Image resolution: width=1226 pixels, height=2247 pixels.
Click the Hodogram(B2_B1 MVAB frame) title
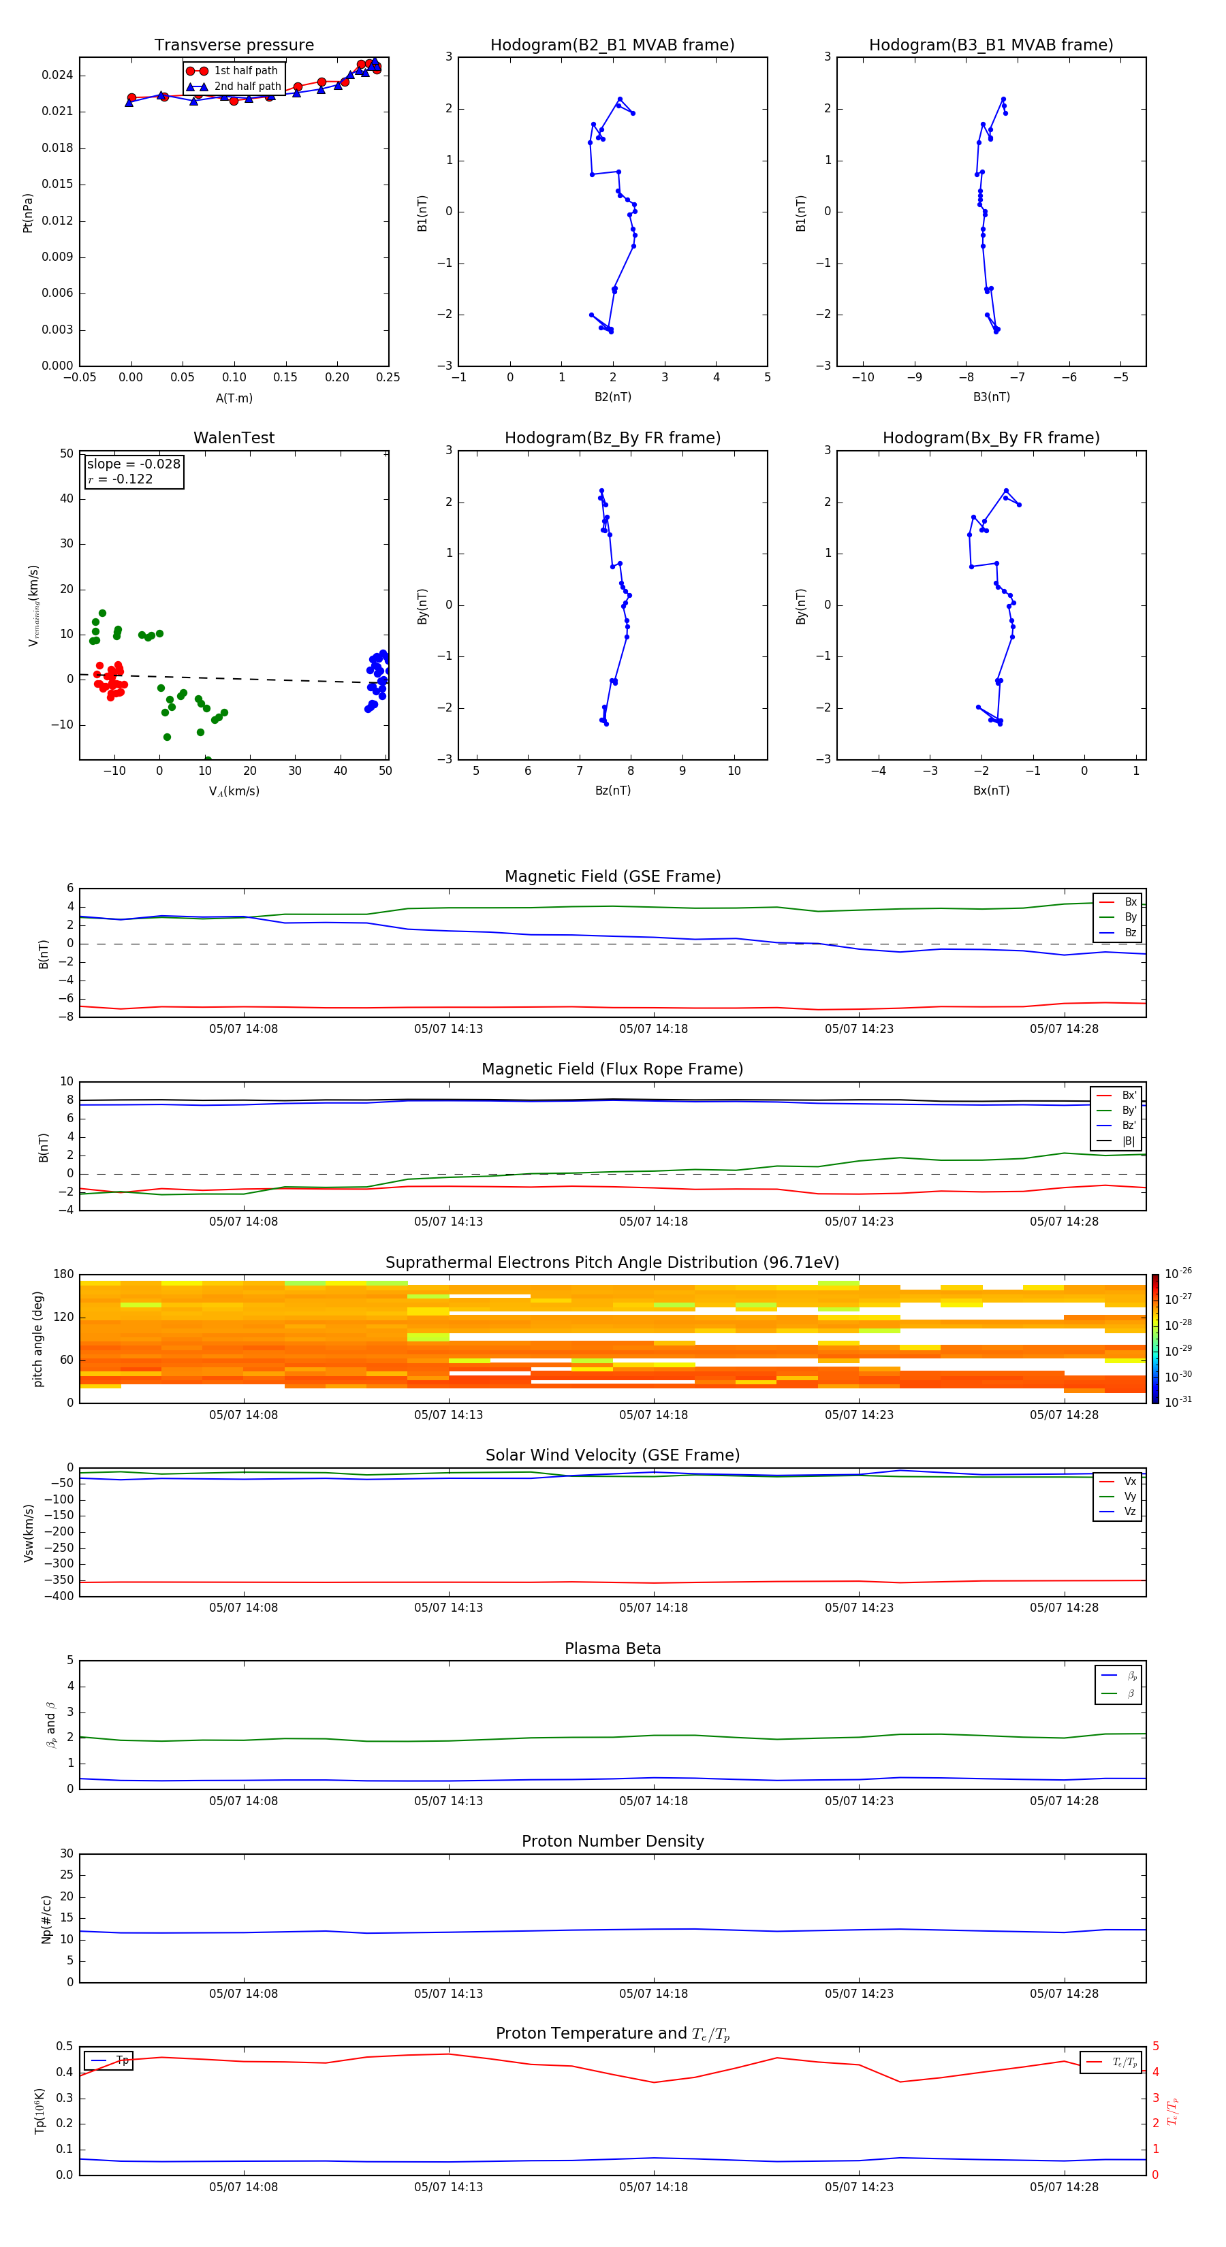612,46
